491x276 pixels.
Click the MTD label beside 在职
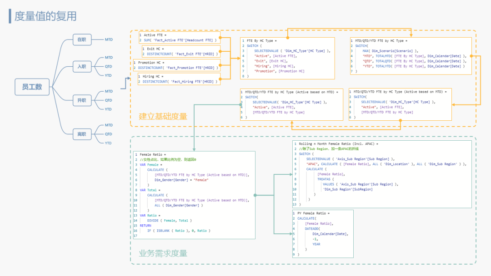coord(109,39)
